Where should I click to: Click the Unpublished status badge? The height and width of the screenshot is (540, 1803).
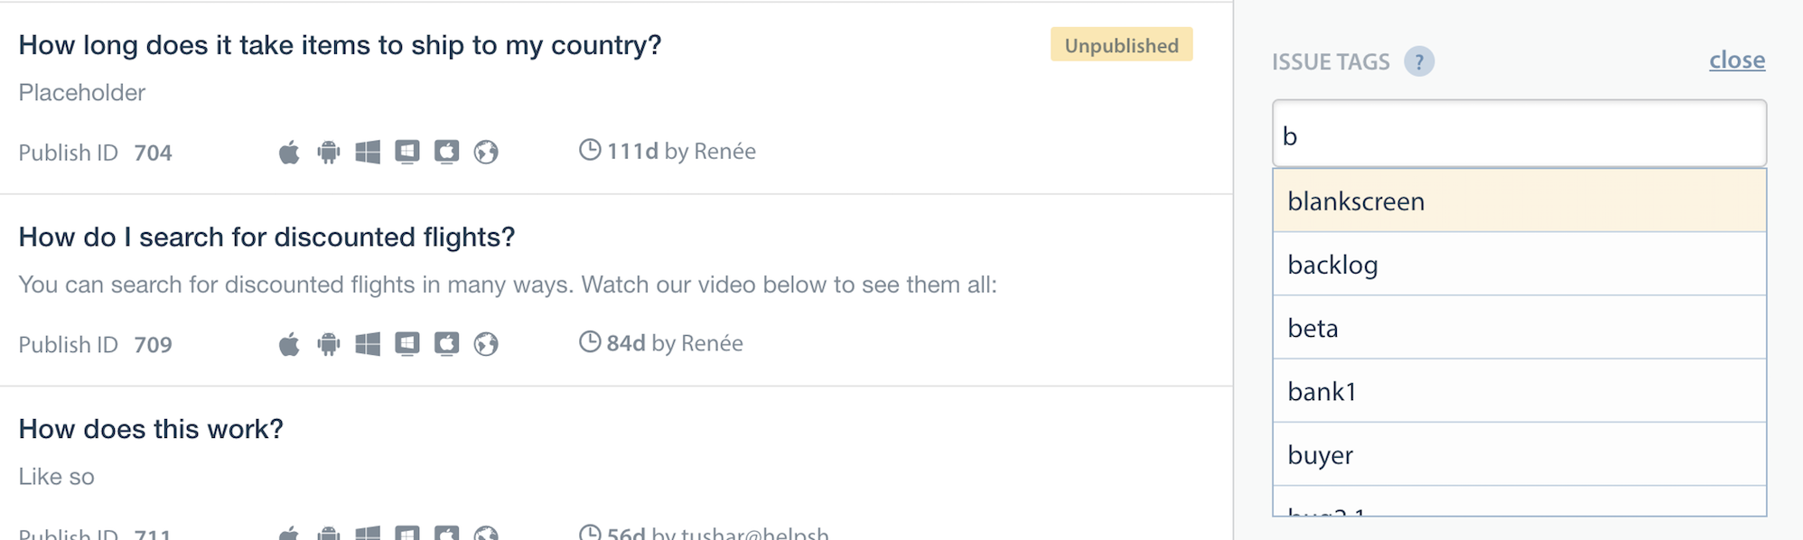pyautogui.click(x=1121, y=45)
